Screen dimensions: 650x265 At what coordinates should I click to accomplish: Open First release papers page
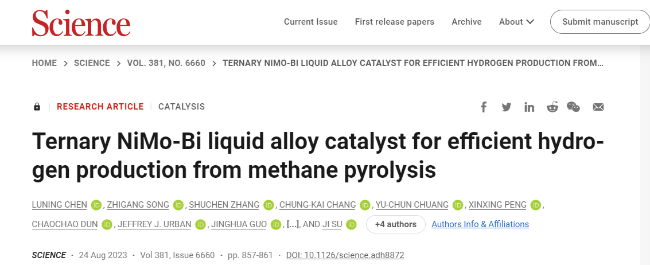coord(394,22)
